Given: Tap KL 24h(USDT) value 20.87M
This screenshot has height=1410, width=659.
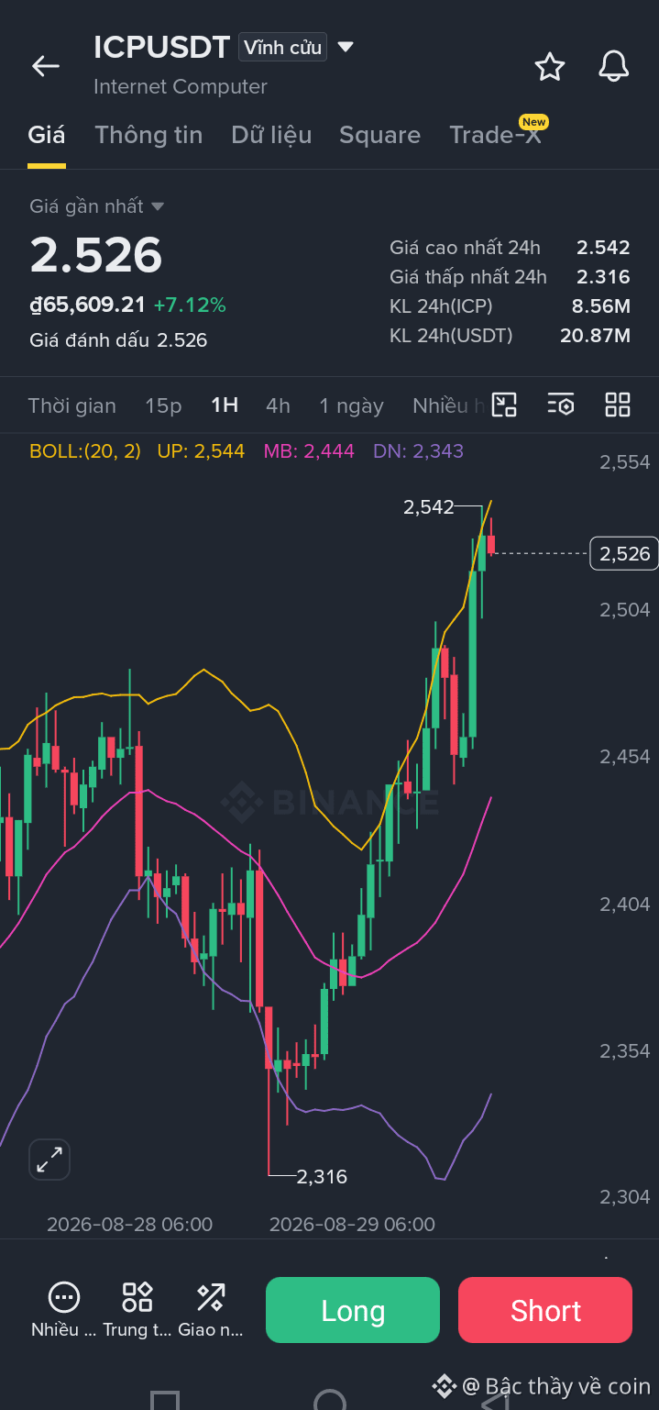Looking at the screenshot, I should (595, 336).
